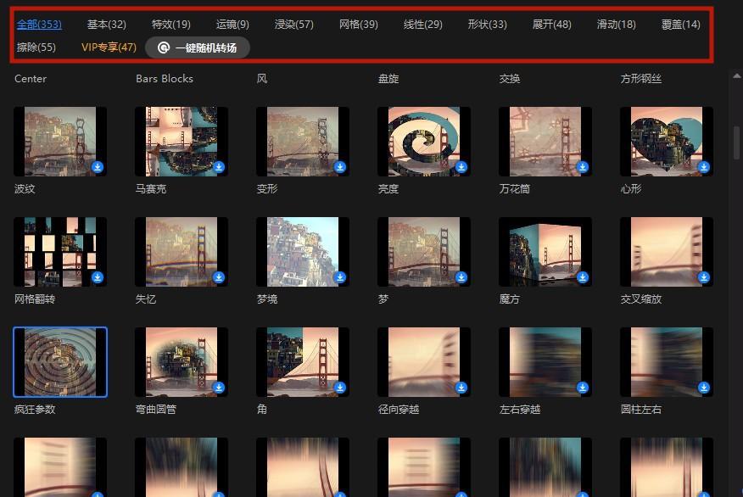Viewport: 743px width, 497px height.
Task: Click the highlighted 疯狂参数 thumbnail
Action: click(x=60, y=362)
